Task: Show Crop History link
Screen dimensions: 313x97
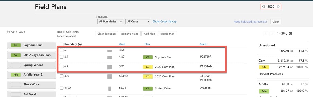Action: pyautogui.click(x=165, y=21)
